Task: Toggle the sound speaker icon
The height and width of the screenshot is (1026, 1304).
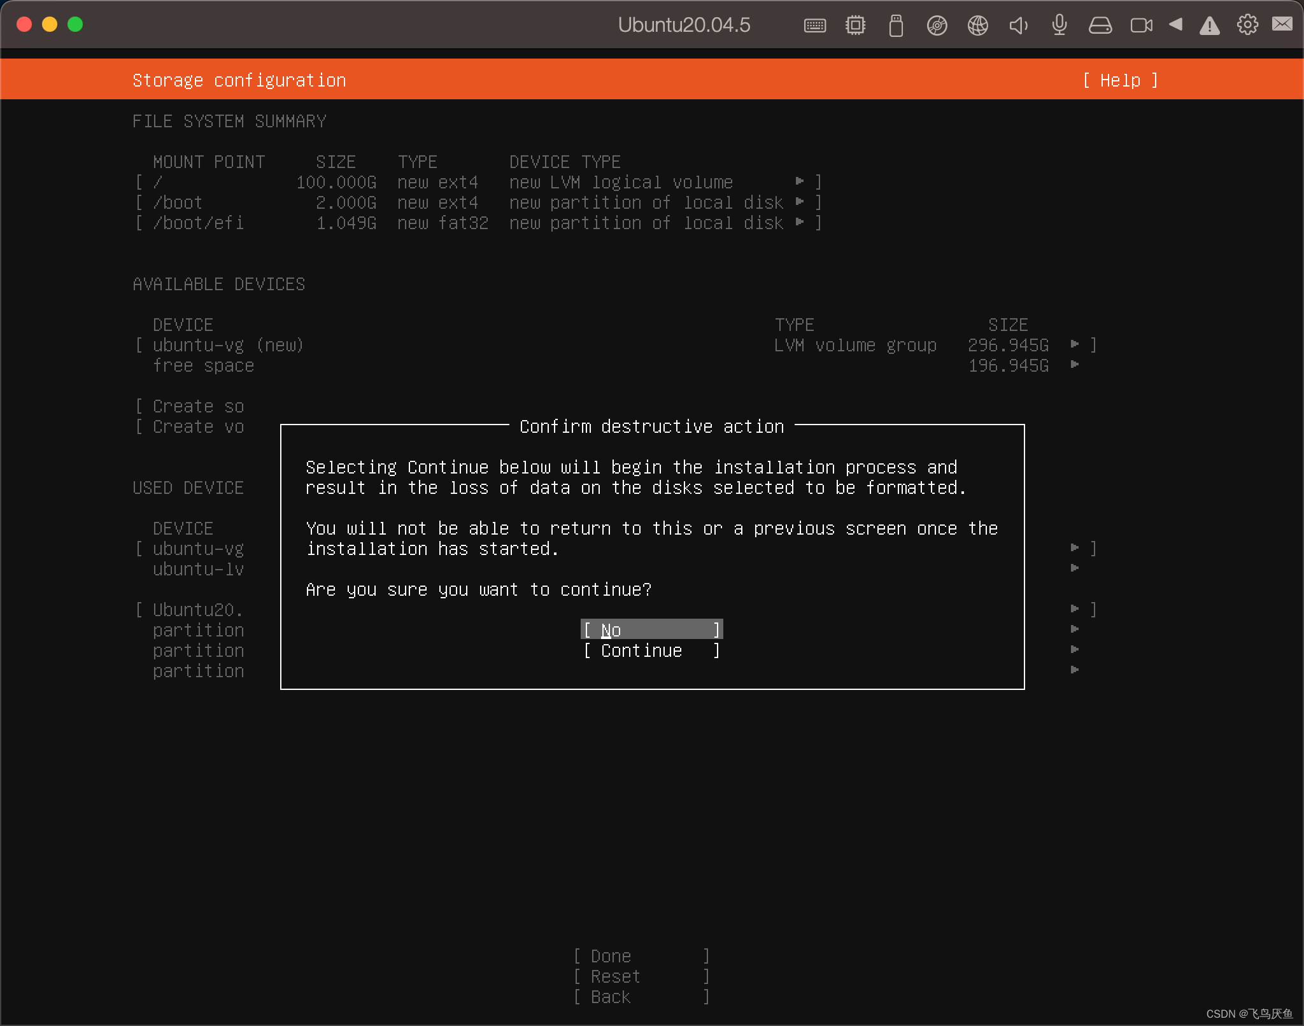Action: [1018, 25]
